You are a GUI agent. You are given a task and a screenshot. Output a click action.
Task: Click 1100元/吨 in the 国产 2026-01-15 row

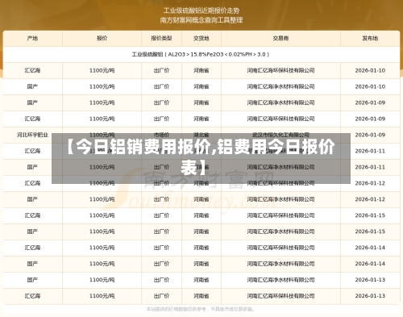[x=102, y=231]
